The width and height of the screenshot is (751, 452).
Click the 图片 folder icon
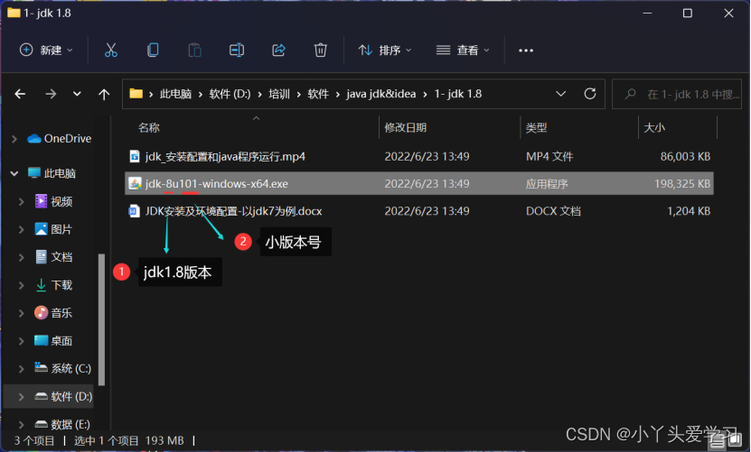coord(42,229)
